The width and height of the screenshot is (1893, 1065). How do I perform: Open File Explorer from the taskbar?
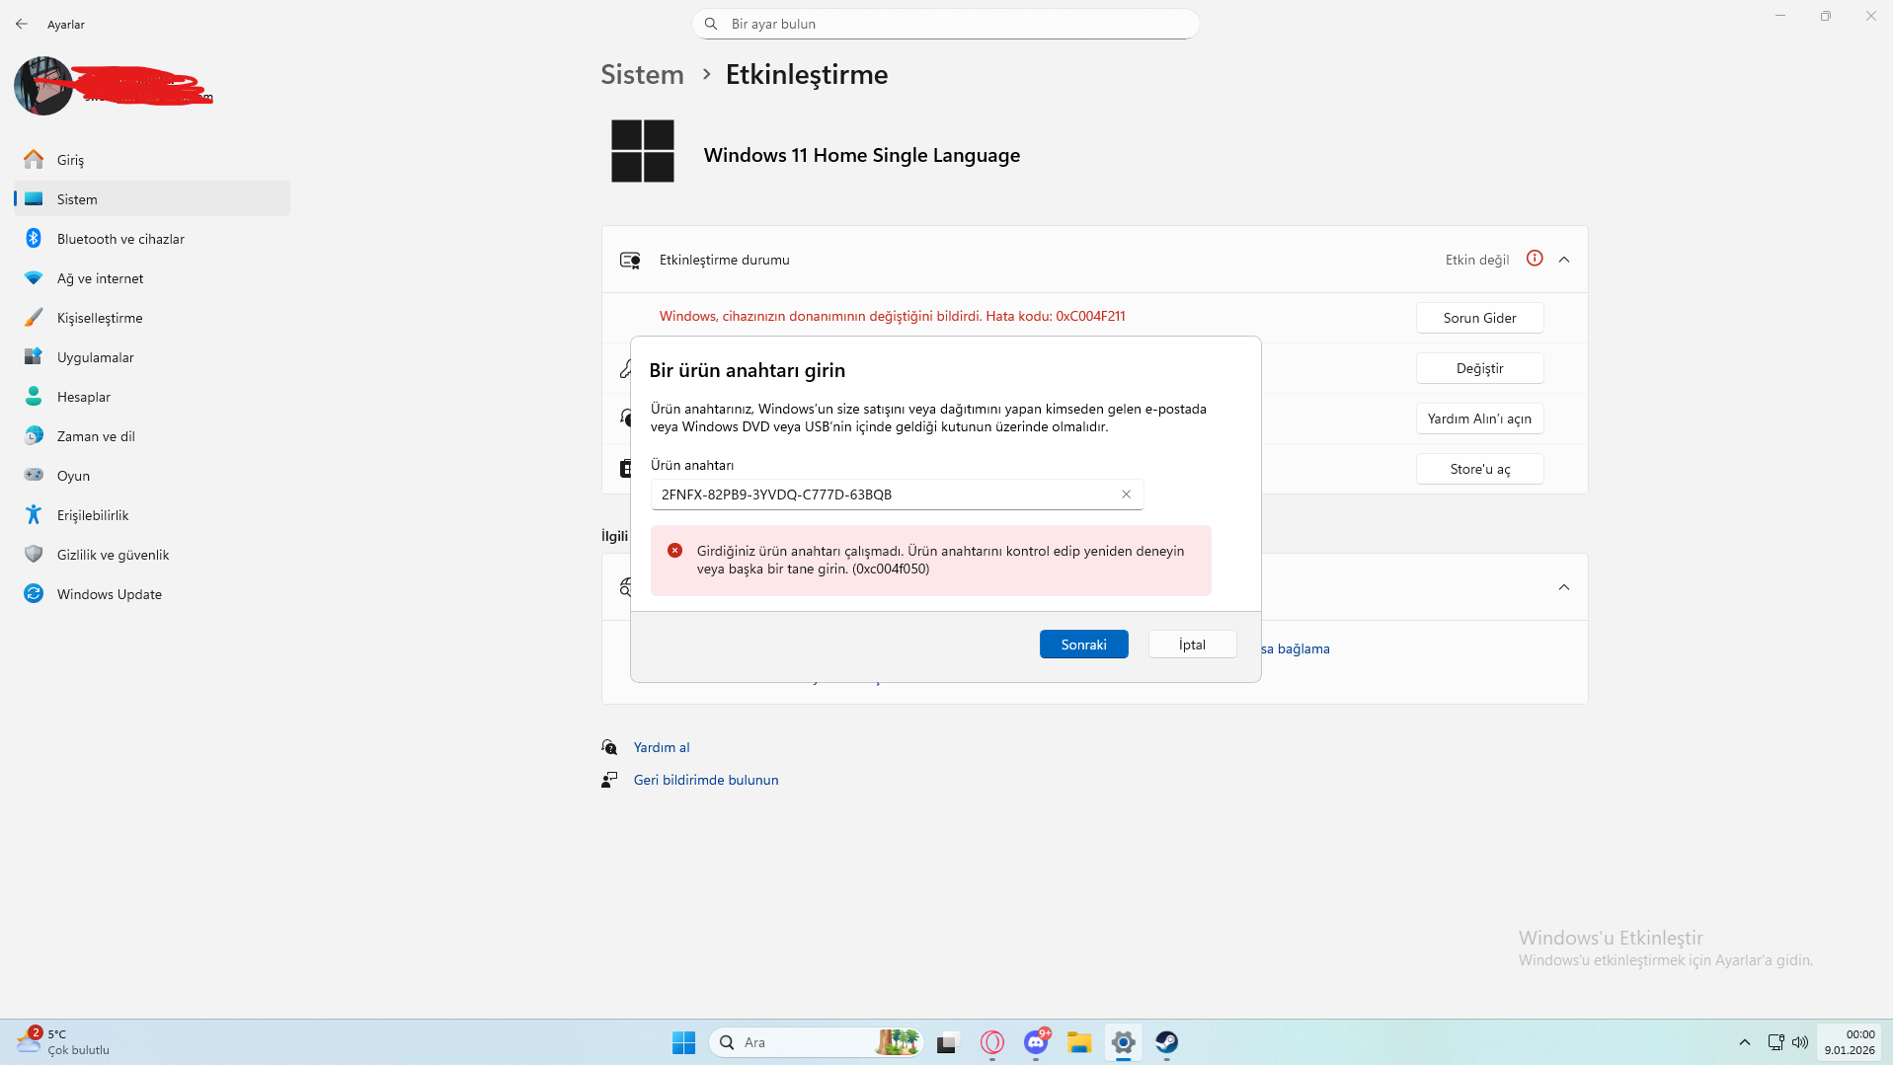(1079, 1042)
